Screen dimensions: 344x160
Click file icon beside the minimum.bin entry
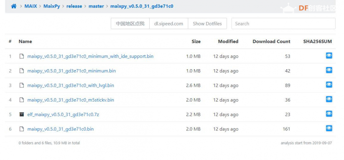(21, 71)
